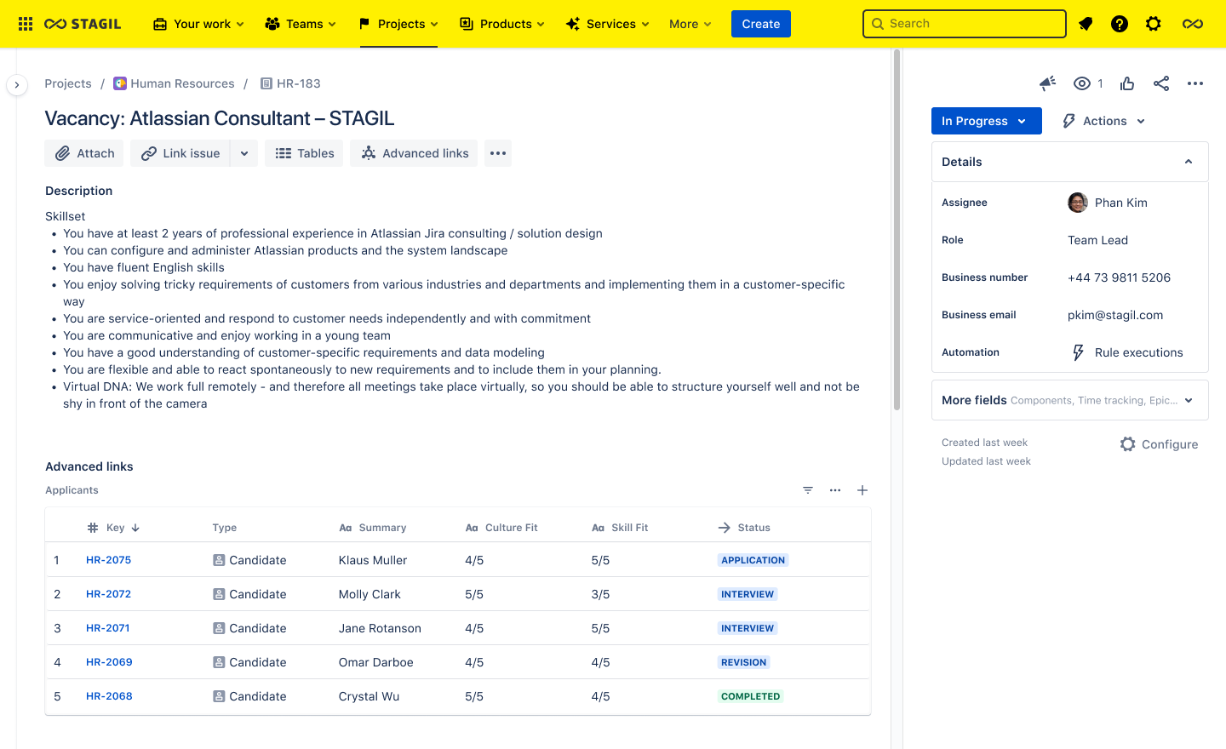Open the Teams menu
Viewport: 1226px width, 749px height.
tap(301, 24)
